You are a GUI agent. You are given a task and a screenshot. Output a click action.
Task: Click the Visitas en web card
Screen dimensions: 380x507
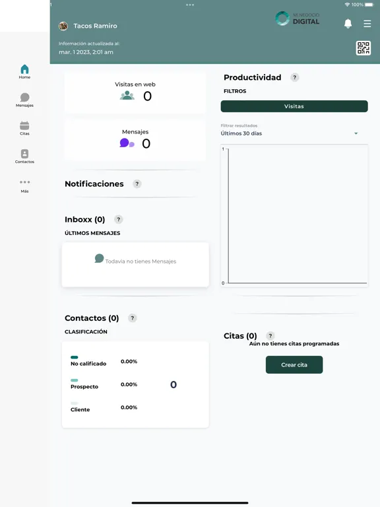click(x=135, y=92)
